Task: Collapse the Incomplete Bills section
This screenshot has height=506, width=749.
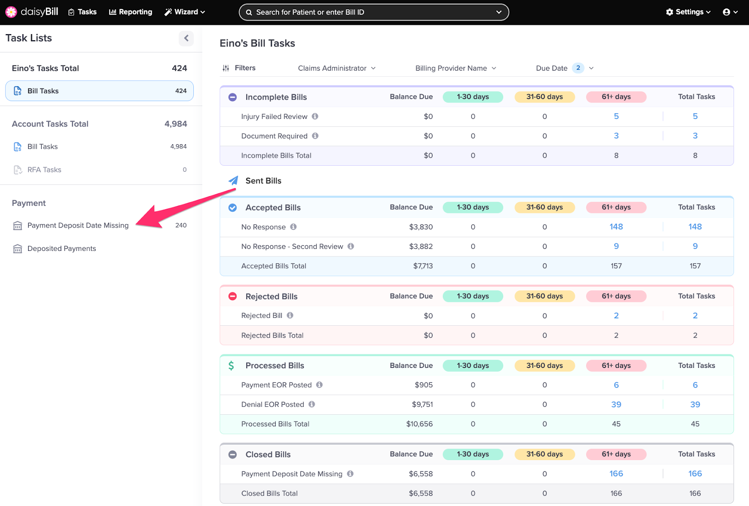Action: (x=233, y=97)
